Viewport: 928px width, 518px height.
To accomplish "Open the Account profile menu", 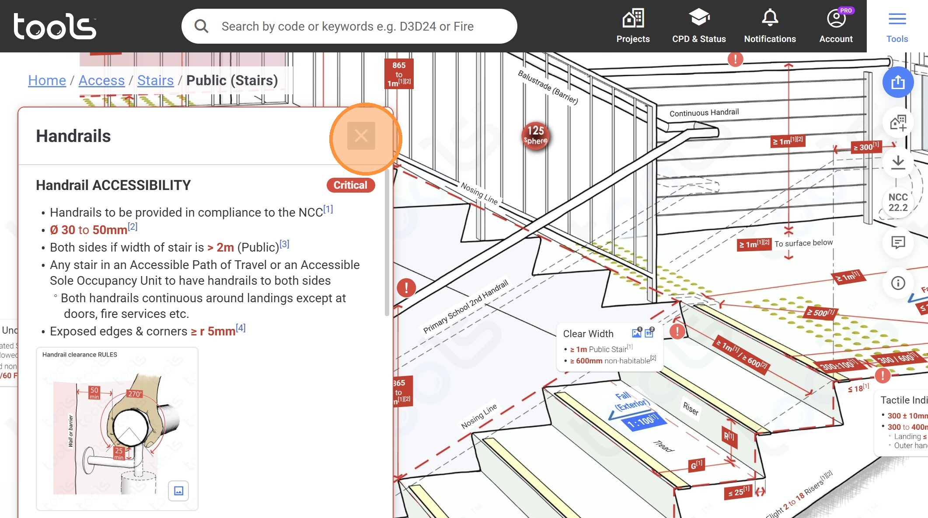I will coord(836,26).
